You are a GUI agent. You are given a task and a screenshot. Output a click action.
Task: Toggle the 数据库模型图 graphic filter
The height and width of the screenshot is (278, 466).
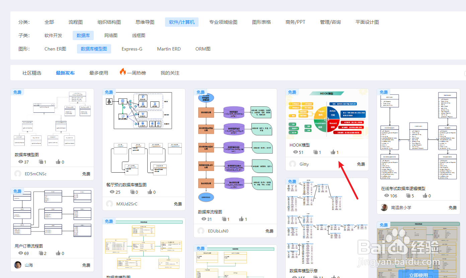(94, 49)
